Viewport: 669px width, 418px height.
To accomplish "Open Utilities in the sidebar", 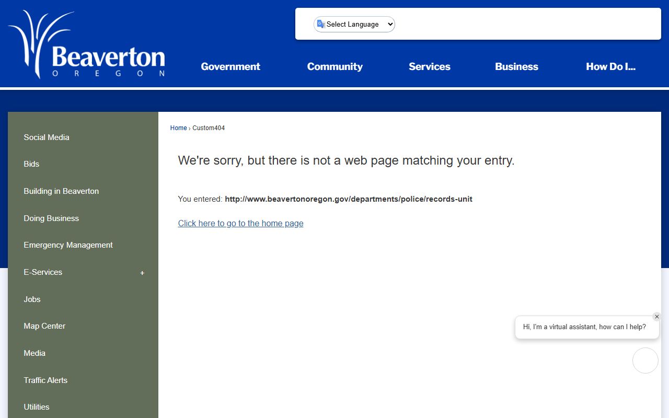I will pos(37,407).
